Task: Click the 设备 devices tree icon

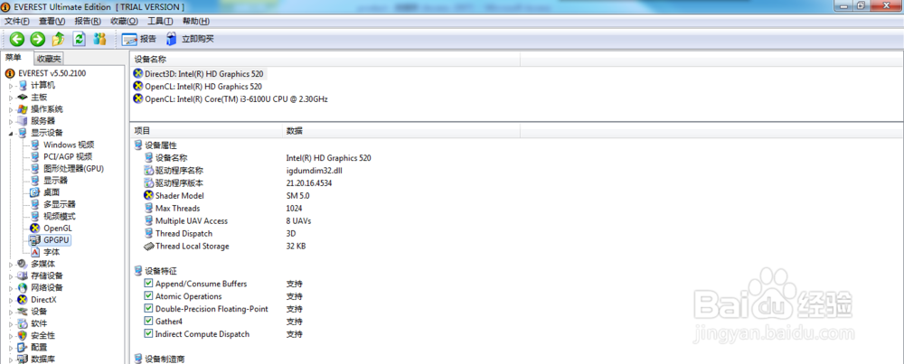Action: click(23, 312)
